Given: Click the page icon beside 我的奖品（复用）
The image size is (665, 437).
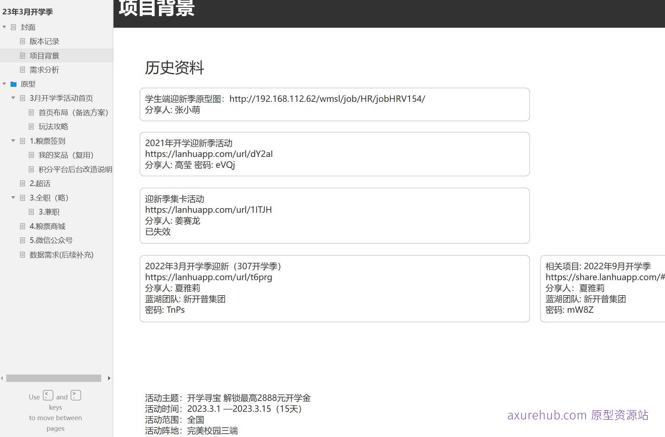Looking at the screenshot, I should (x=31, y=155).
